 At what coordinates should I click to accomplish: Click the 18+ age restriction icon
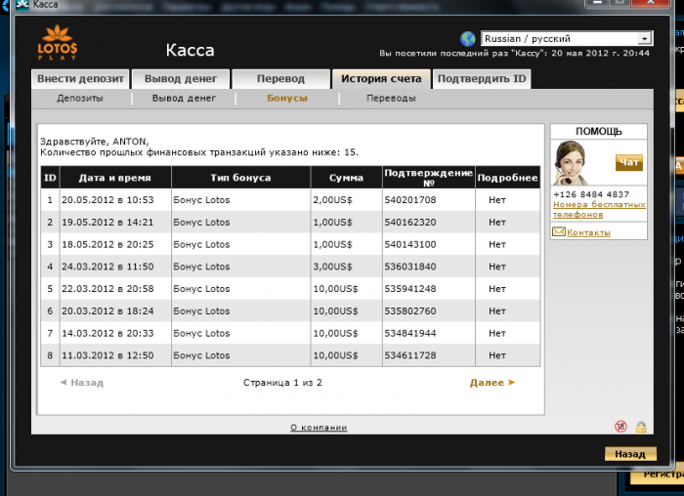[620, 427]
